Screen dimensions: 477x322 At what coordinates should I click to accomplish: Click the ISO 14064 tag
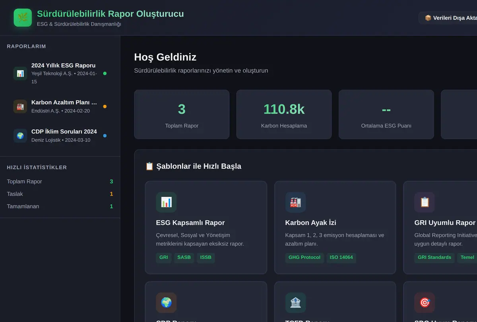tap(341, 257)
